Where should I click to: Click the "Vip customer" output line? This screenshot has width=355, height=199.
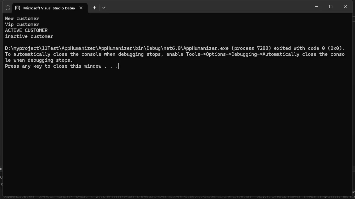22,24
